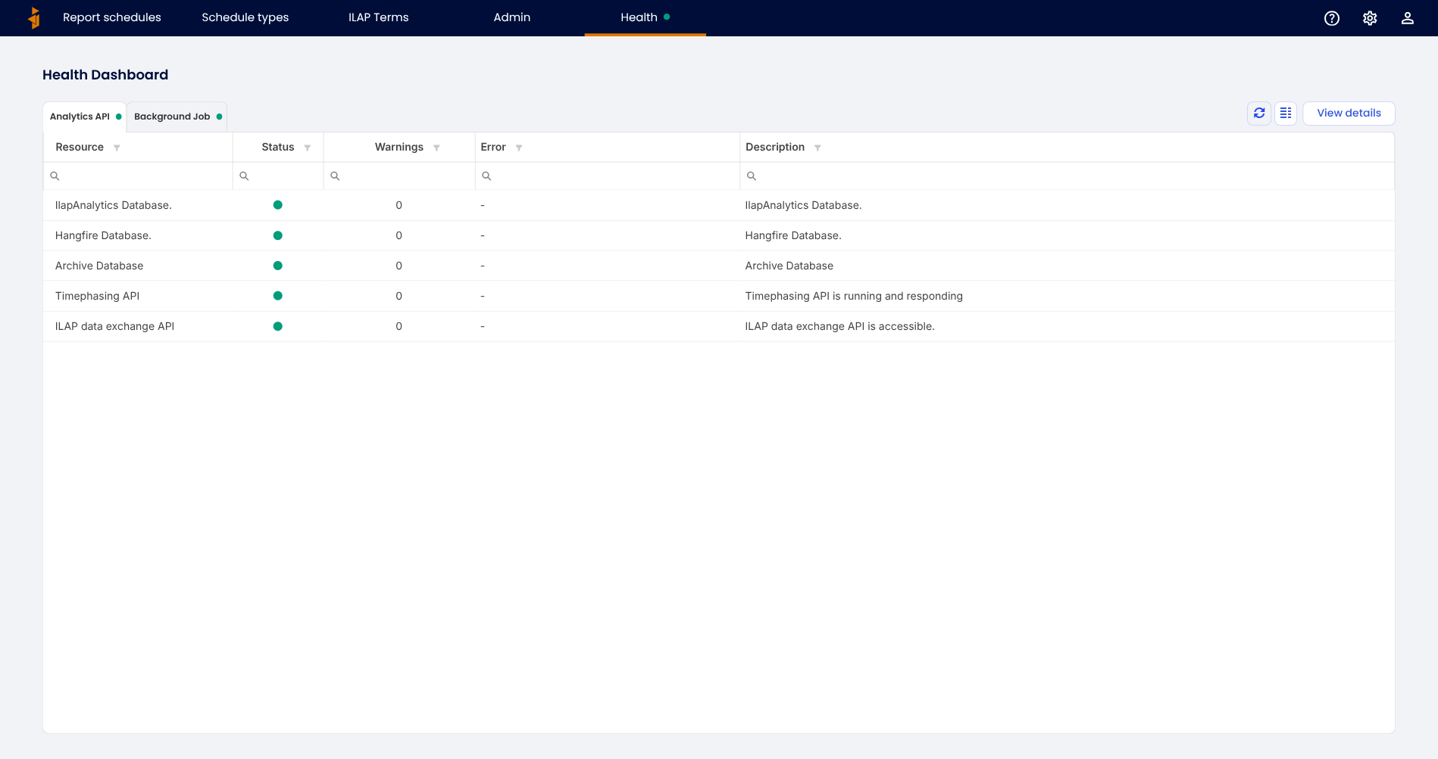Image resolution: width=1438 pixels, height=759 pixels.
Task: Open the user profile icon
Action: point(1408,18)
